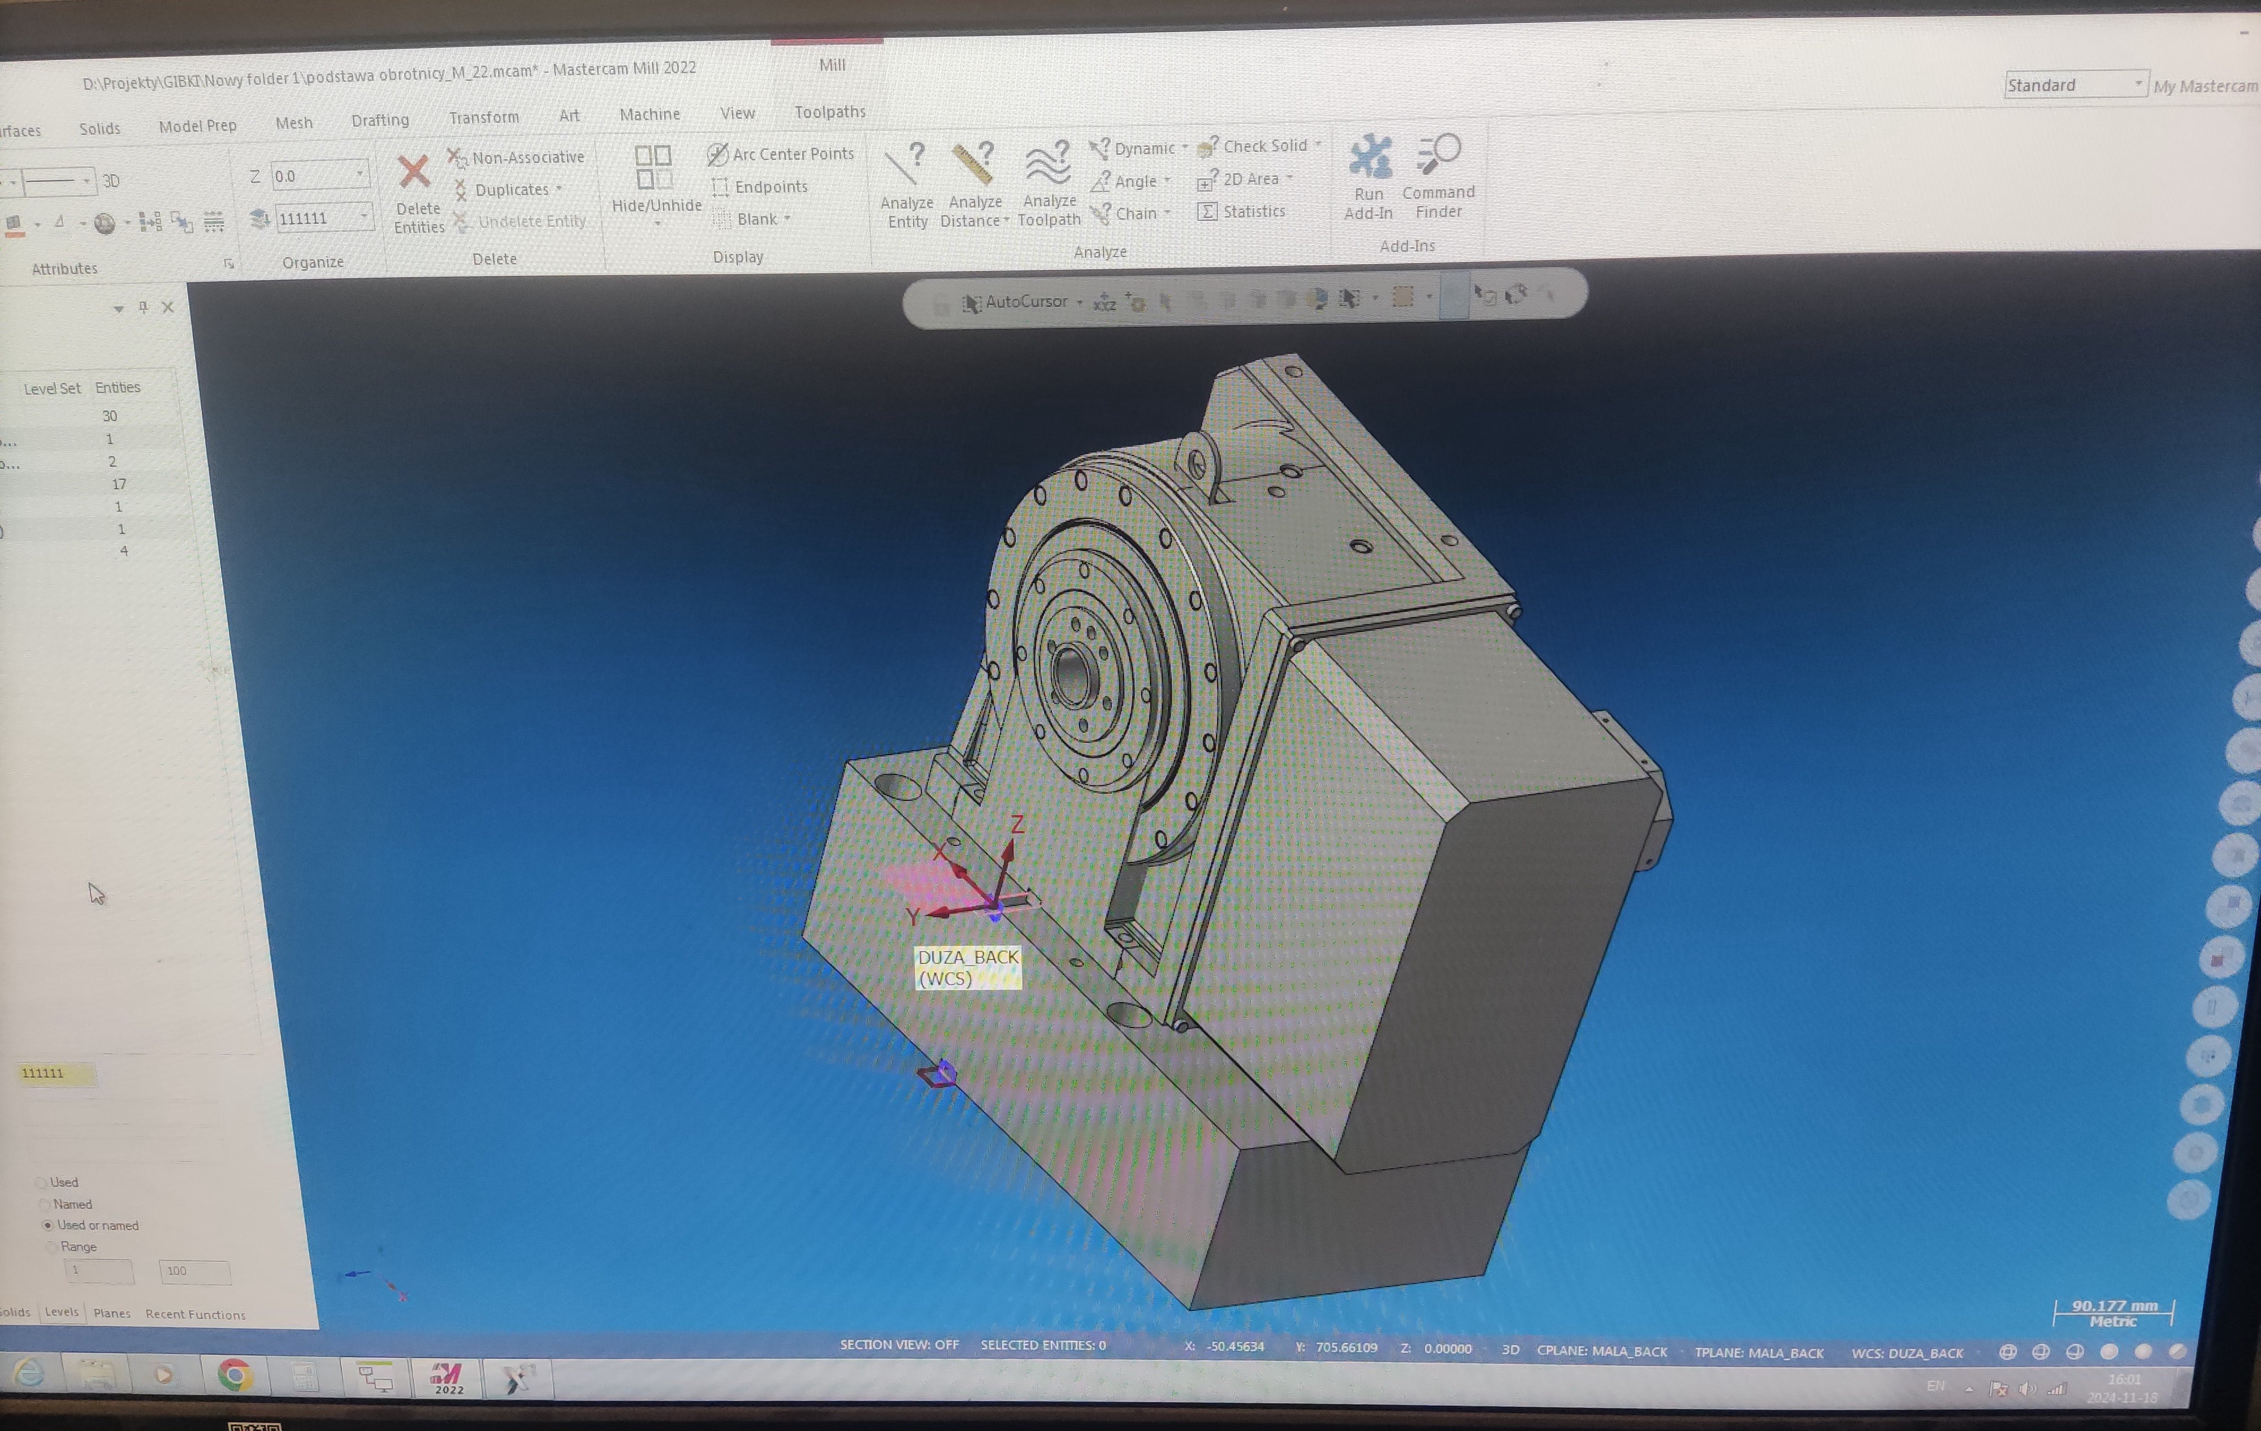Click the Delete Entities icon
This screenshot has height=1431, width=2261.
(x=413, y=172)
